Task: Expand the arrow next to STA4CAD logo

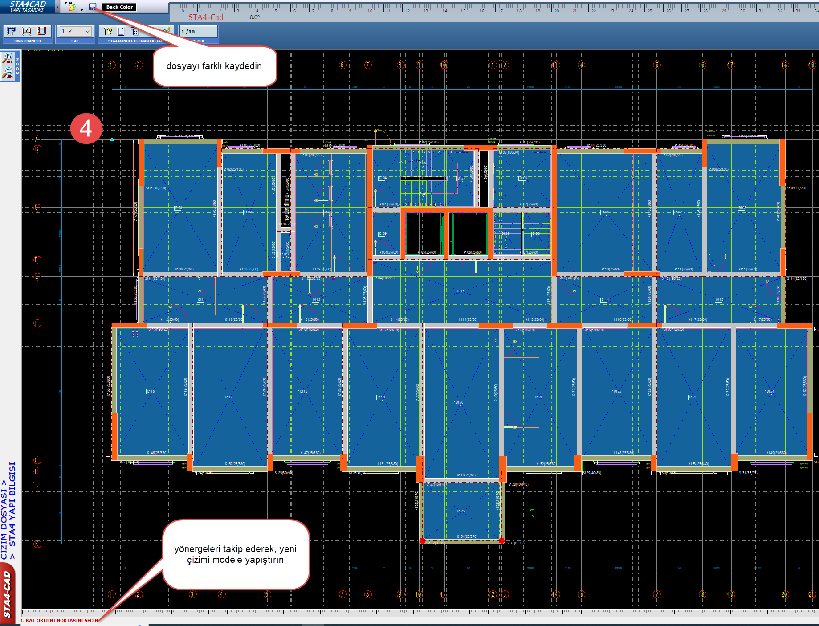Action: [x=57, y=7]
